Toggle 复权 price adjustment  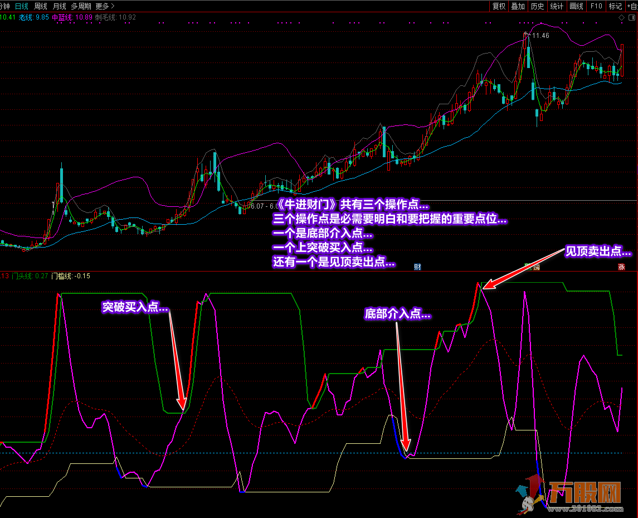click(x=499, y=6)
